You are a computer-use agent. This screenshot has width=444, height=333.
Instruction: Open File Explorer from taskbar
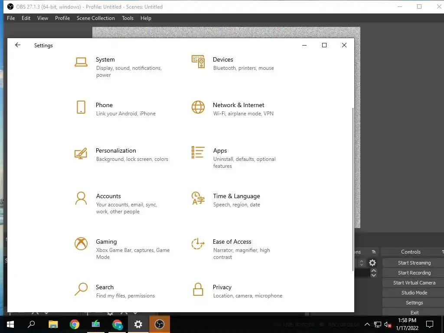53,324
